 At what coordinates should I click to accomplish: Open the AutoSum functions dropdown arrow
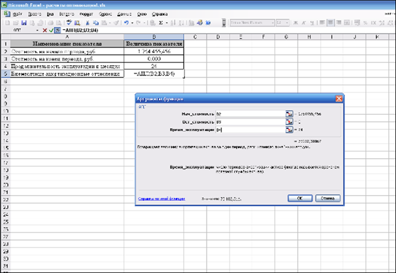pos(167,23)
